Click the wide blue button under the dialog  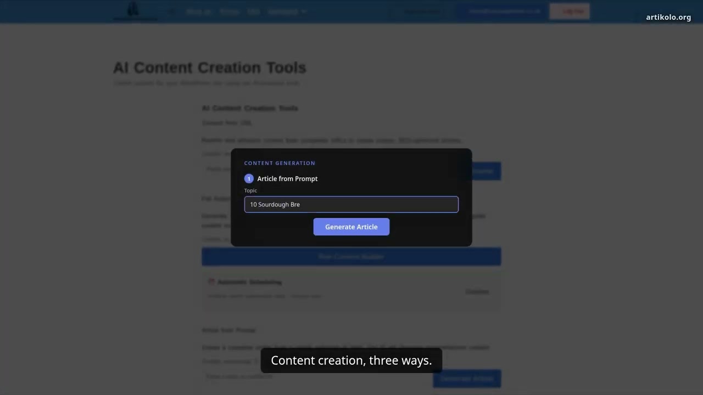pyautogui.click(x=351, y=256)
